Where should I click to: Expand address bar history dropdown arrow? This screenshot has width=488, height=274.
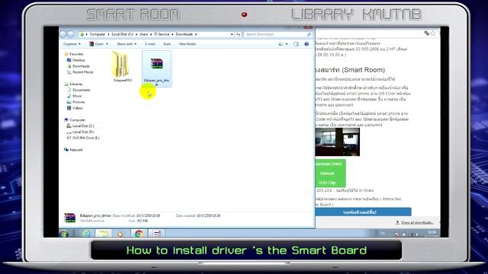pyautogui.click(x=232, y=34)
